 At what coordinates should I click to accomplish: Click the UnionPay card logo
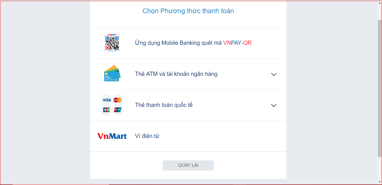pyautogui.click(x=118, y=110)
